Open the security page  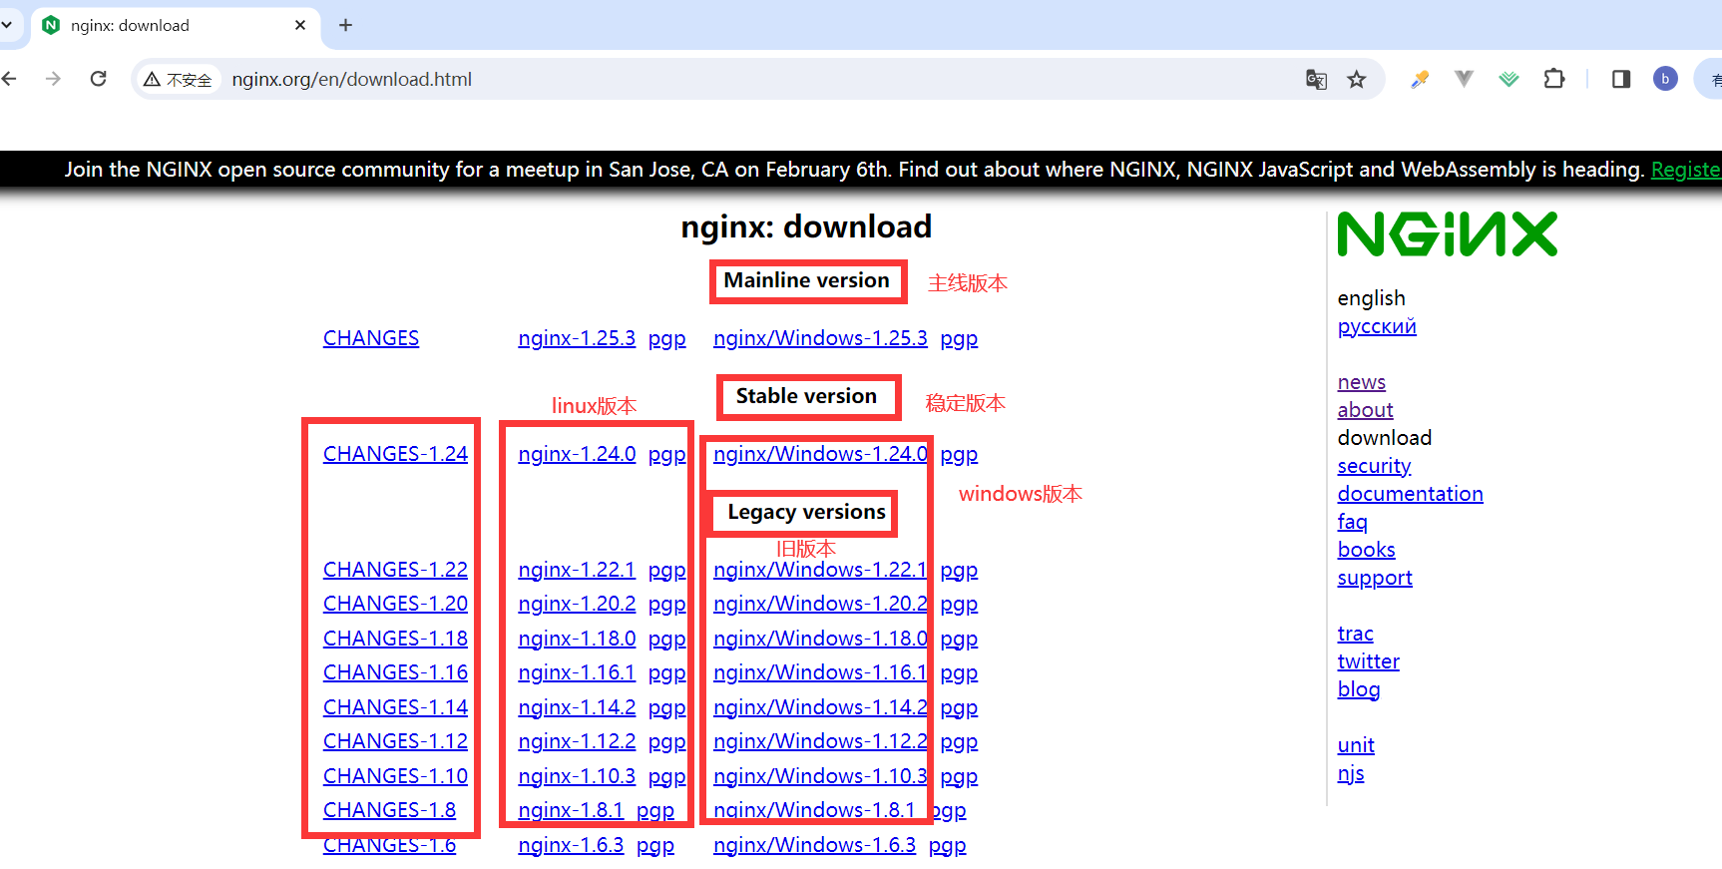click(1374, 466)
